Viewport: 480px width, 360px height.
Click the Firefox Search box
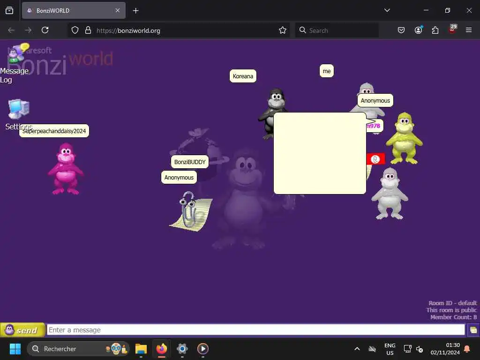pos(337,30)
